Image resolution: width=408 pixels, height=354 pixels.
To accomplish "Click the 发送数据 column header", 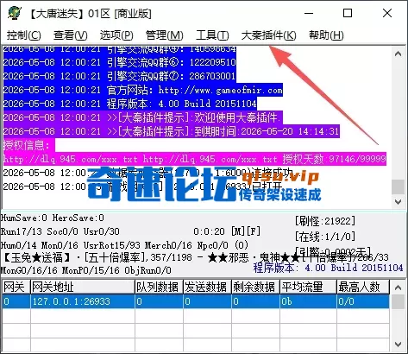I will pyautogui.click(x=207, y=287).
